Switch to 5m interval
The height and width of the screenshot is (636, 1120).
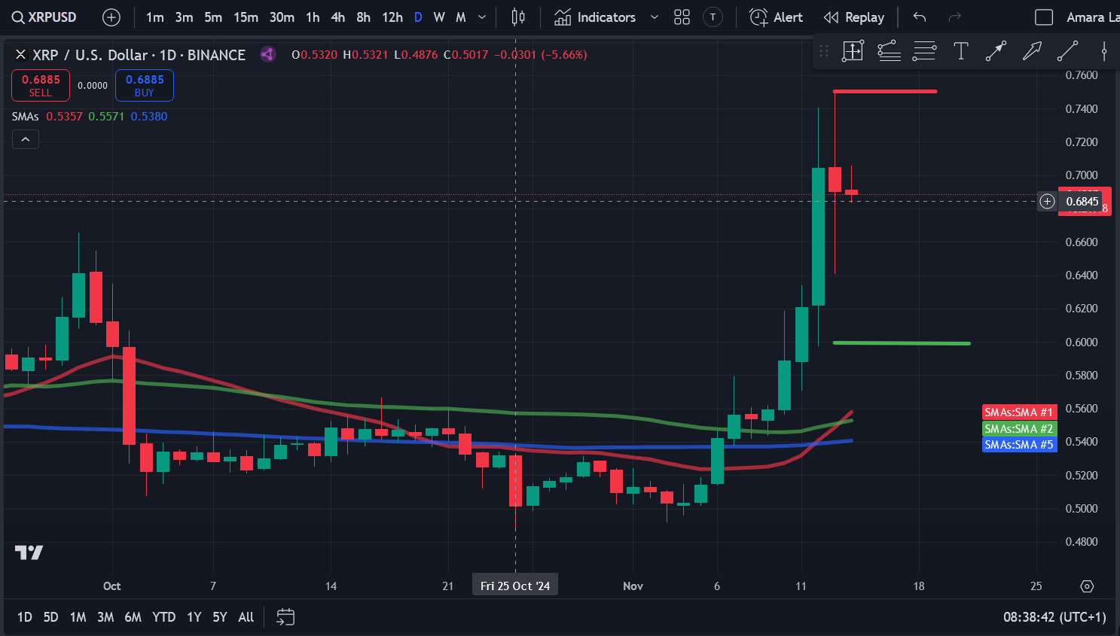[213, 17]
